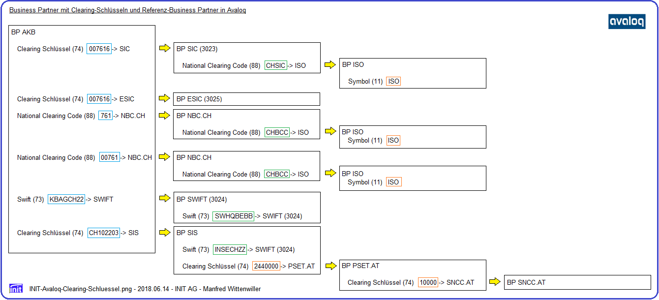Click the KBAGCH22 Swift code
659x300 pixels.
66,199
